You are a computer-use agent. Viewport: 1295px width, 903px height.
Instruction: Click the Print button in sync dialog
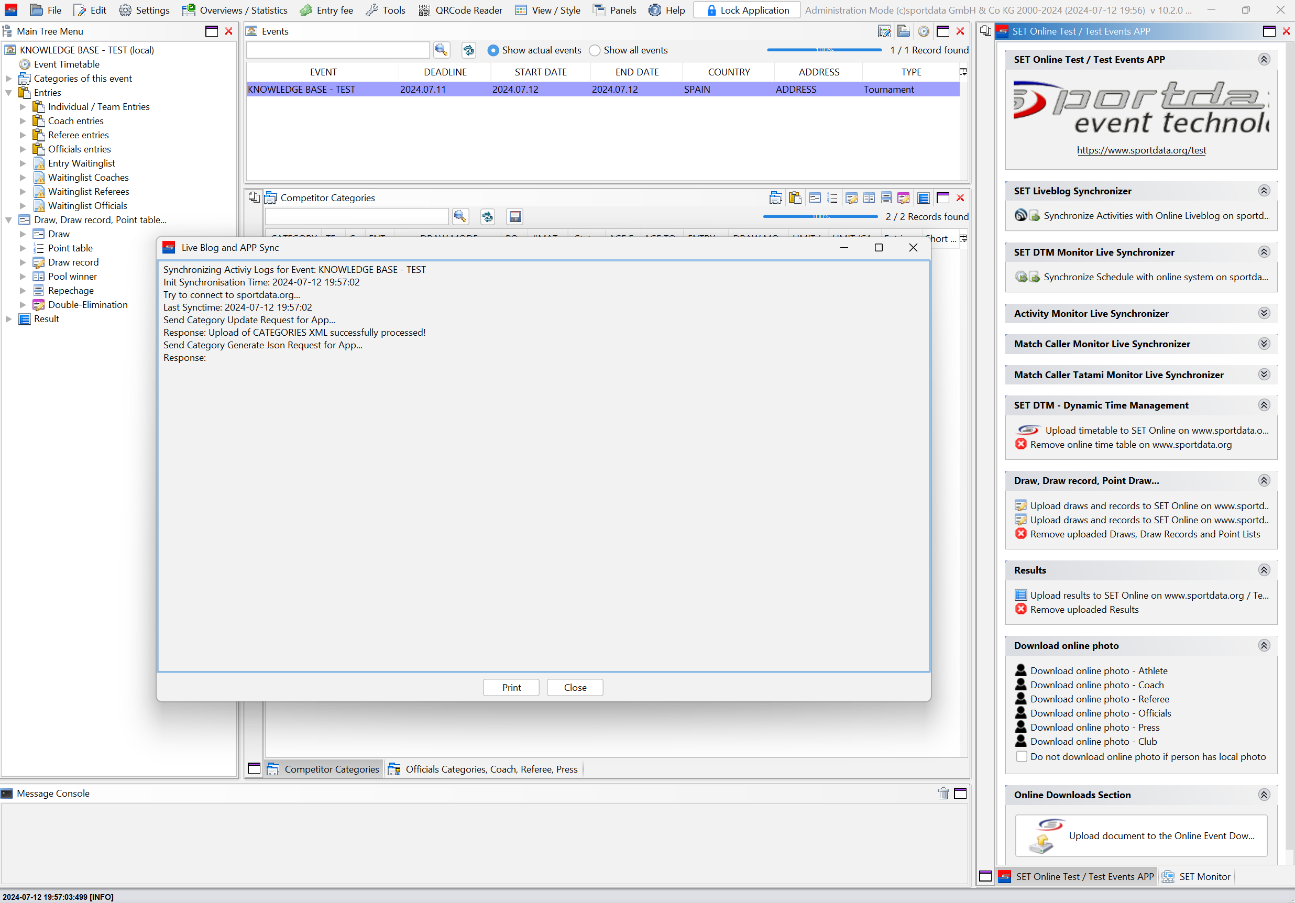(x=511, y=687)
